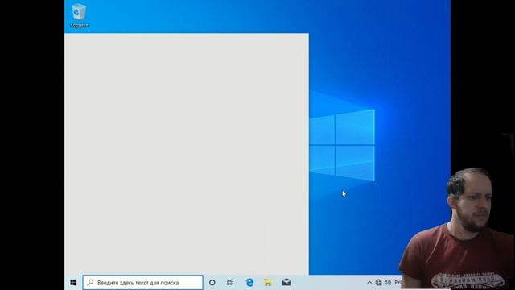Screen dimensions: 515x290
Task: Expand hidden system tray icons
Action: coord(369,283)
